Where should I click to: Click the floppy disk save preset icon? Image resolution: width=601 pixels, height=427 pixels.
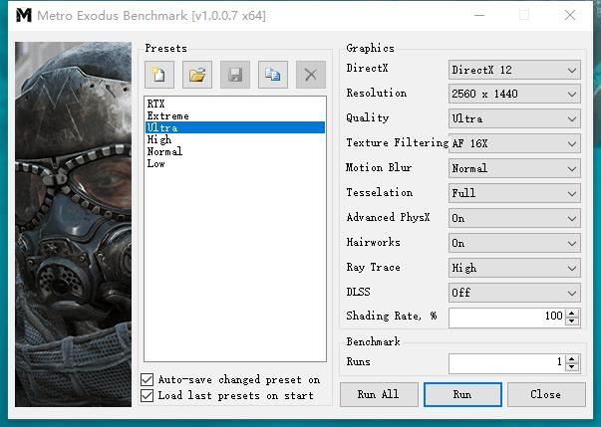click(x=235, y=75)
